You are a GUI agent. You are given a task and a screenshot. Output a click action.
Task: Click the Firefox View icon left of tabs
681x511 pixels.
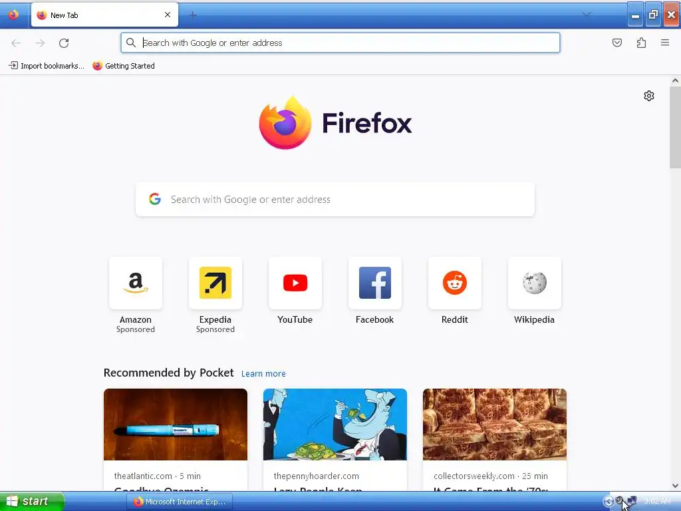(x=13, y=15)
